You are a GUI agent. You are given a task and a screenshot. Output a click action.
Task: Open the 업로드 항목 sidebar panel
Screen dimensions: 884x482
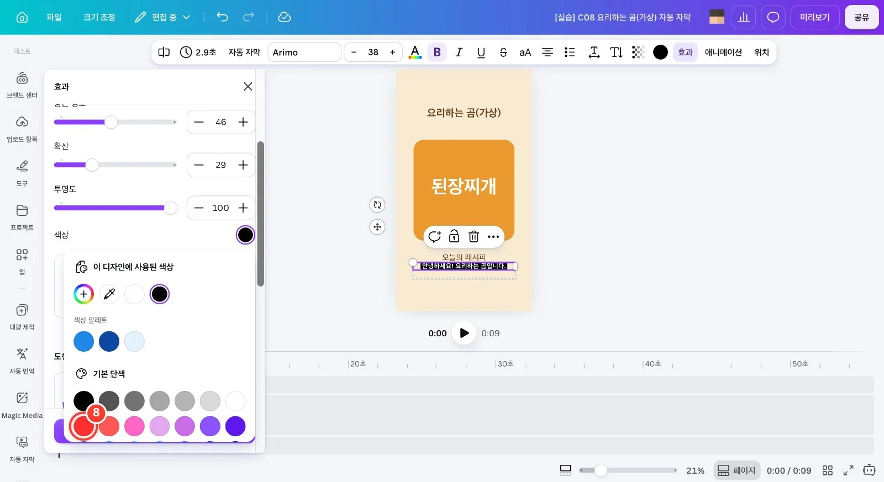(22, 129)
